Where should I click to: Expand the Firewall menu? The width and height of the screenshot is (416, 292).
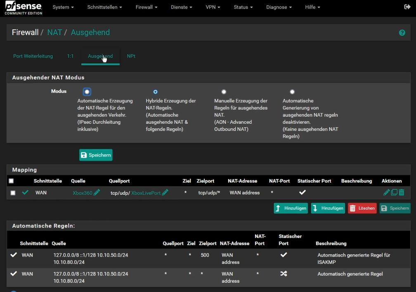[x=147, y=7]
